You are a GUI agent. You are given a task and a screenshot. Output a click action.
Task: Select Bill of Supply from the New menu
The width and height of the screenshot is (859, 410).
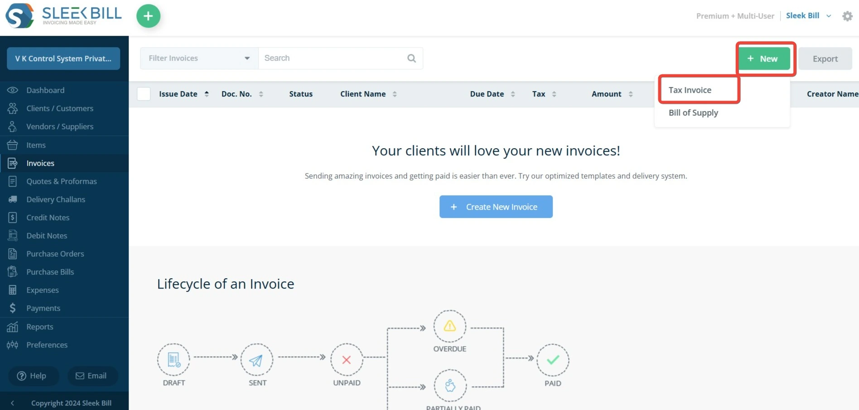click(693, 113)
